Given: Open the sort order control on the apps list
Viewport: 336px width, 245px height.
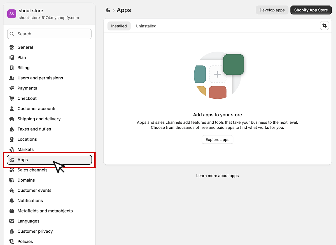Looking at the screenshot, I should [x=325, y=26].
